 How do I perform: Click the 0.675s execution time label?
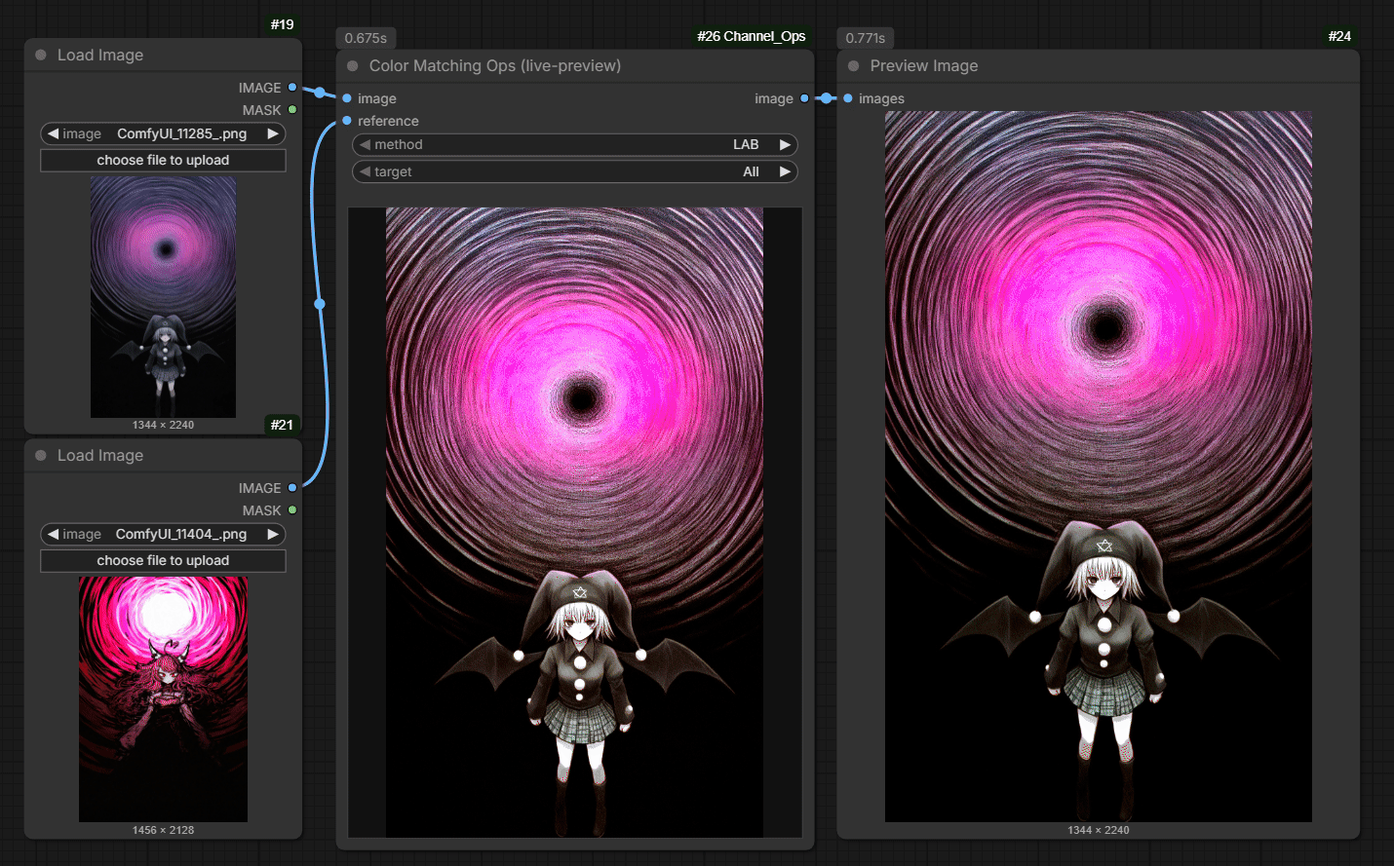click(366, 38)
